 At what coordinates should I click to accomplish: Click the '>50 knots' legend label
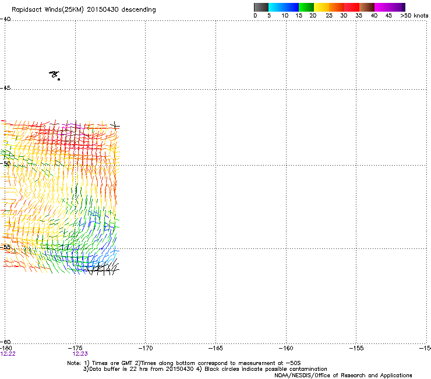coord(414,16)
